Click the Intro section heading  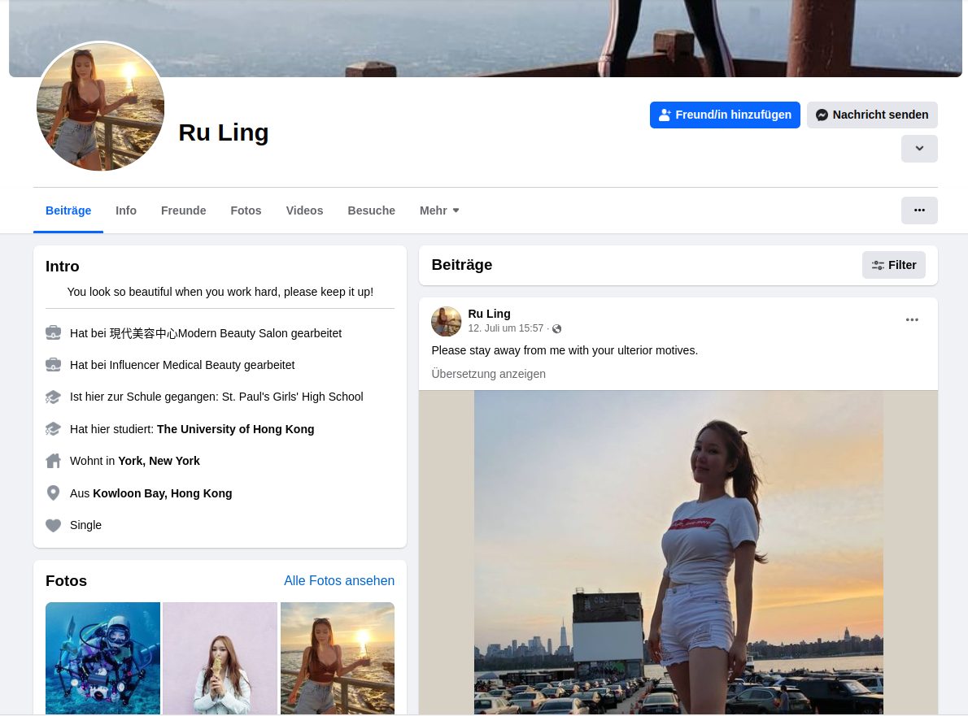(x=63, y=267)
